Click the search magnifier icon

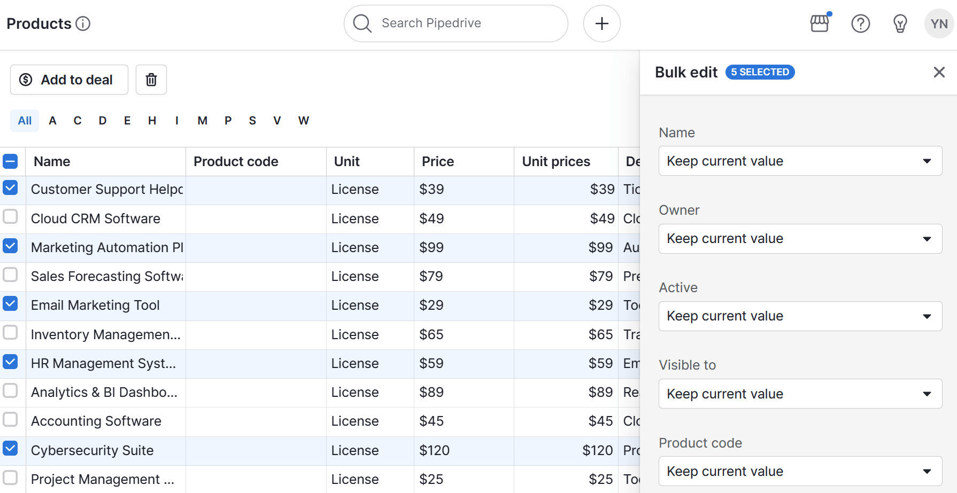pos(362,24)
